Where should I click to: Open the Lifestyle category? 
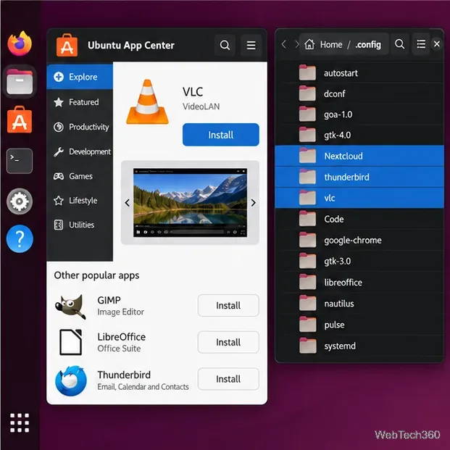80,200
